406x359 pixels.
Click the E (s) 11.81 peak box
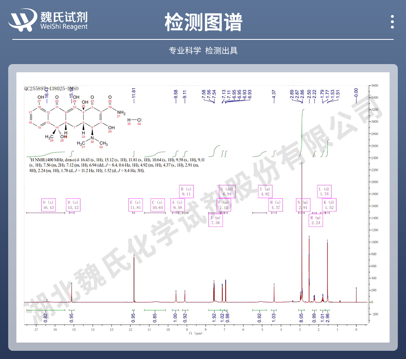[x=135, y=205]
